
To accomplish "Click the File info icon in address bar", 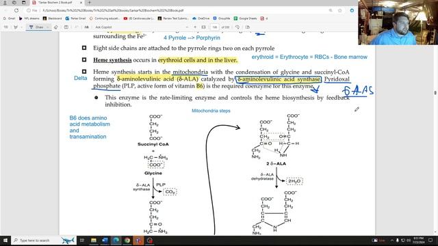I will 29,10.
